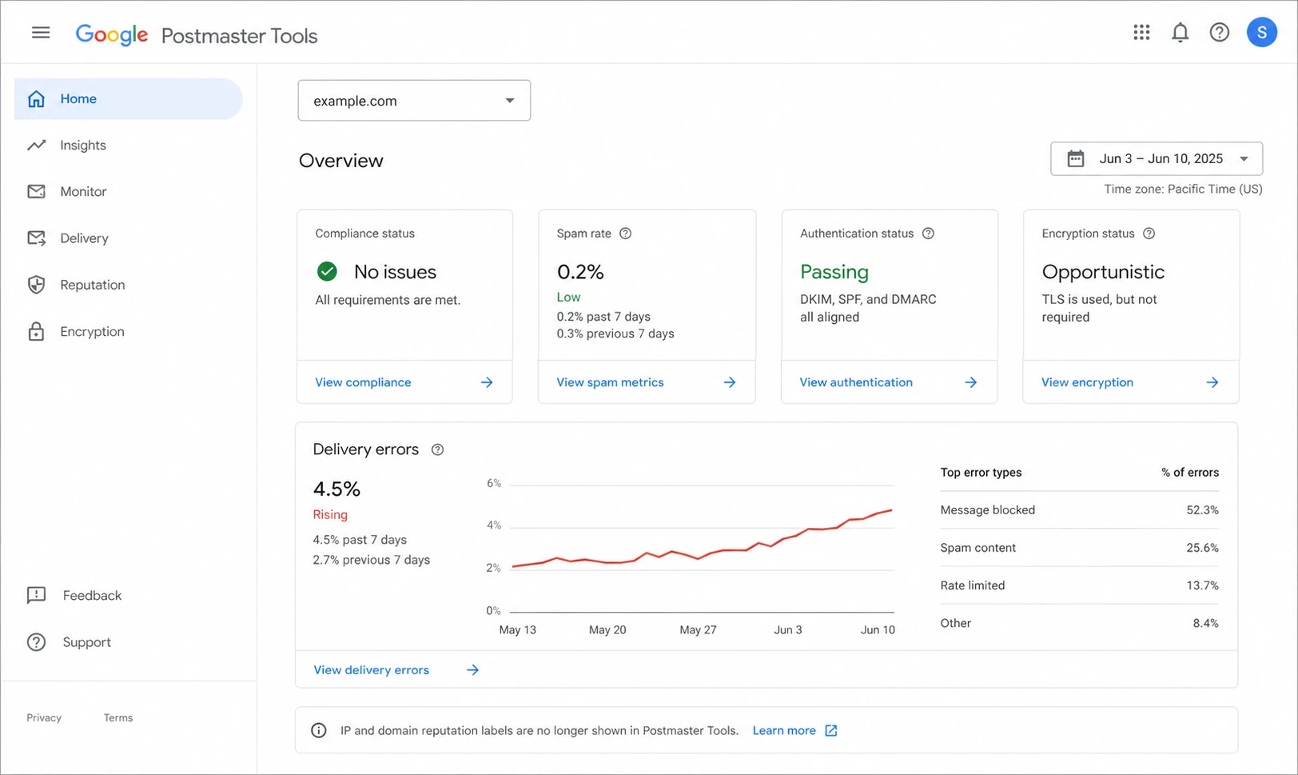
Task: Open the Privacy footer link
Action: 44,717
